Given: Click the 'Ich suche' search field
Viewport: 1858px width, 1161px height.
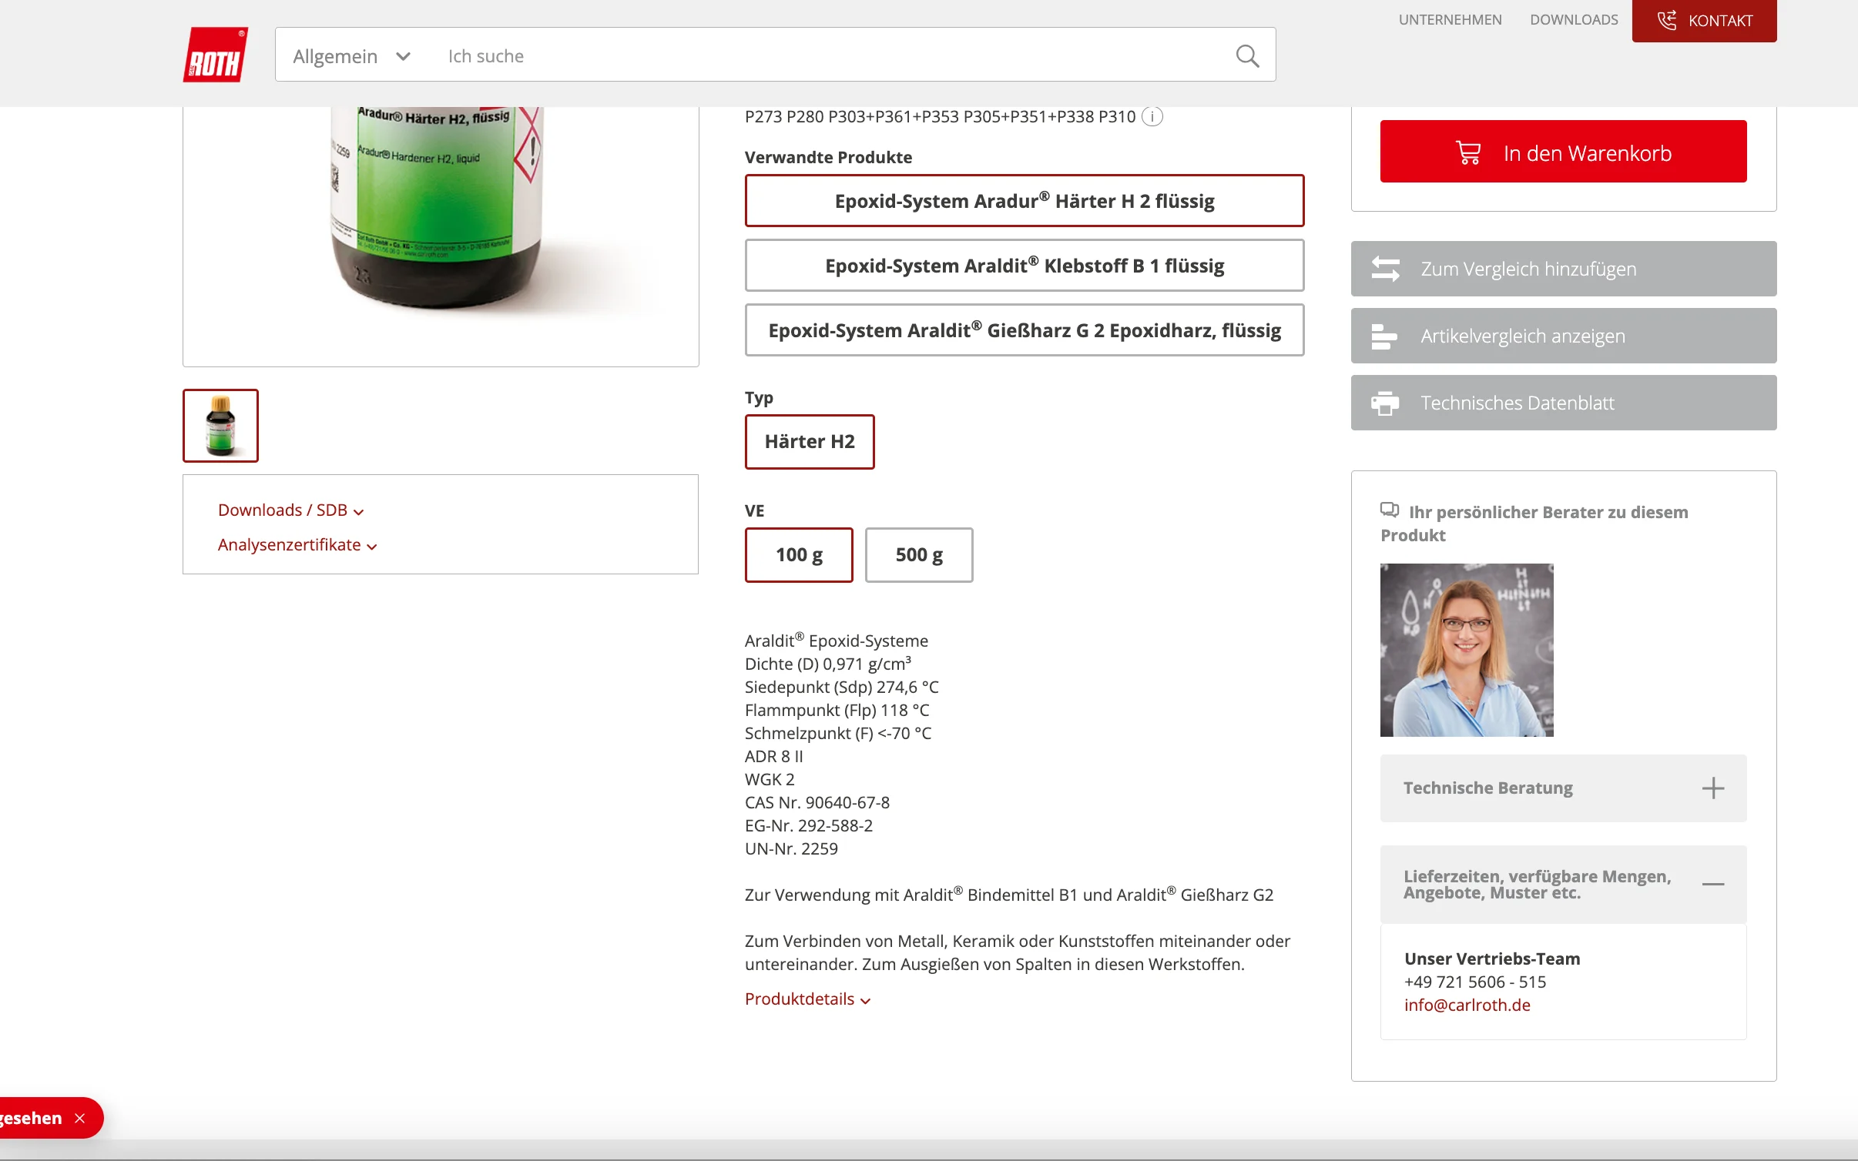Looking at the screenshot, I should coord(832,55).
